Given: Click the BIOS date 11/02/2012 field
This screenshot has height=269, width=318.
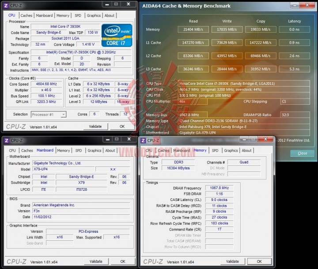Looking at the screenshot, I should [x=81, y=217].
